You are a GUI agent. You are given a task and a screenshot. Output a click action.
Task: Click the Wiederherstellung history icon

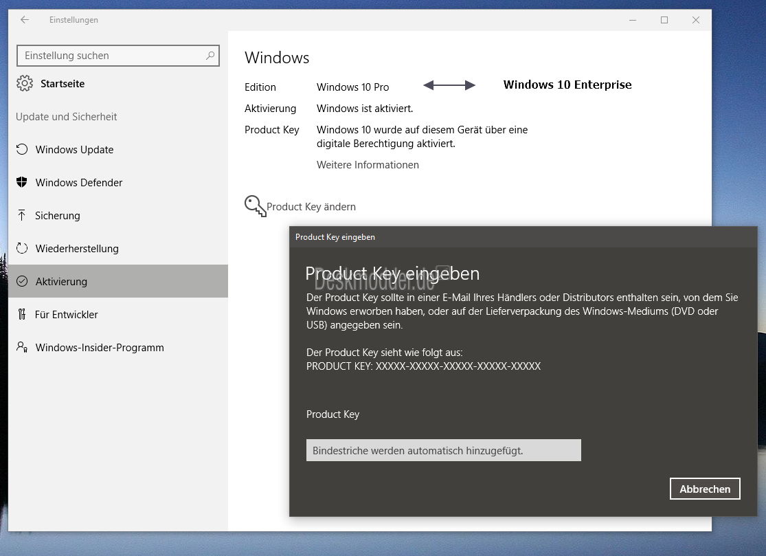[22, 248]
